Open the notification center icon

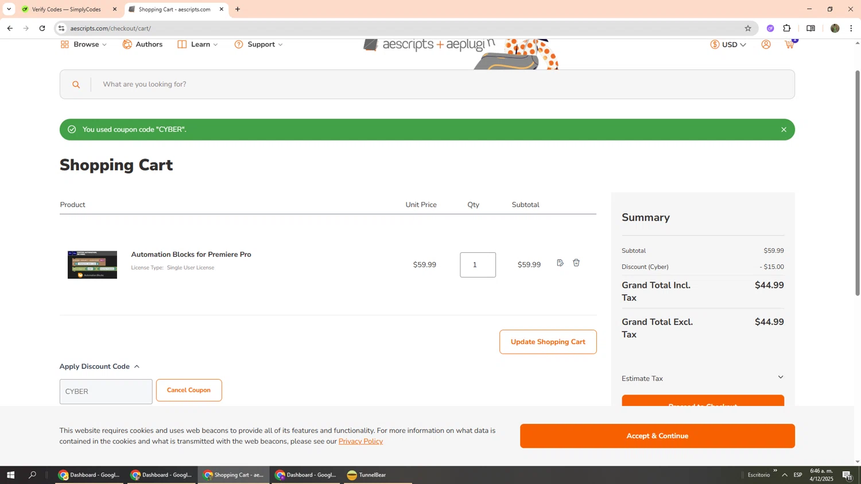tap(847, 475)
